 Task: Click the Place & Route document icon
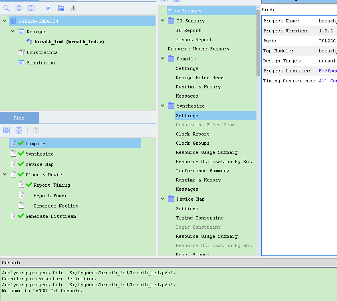[13, 174]
